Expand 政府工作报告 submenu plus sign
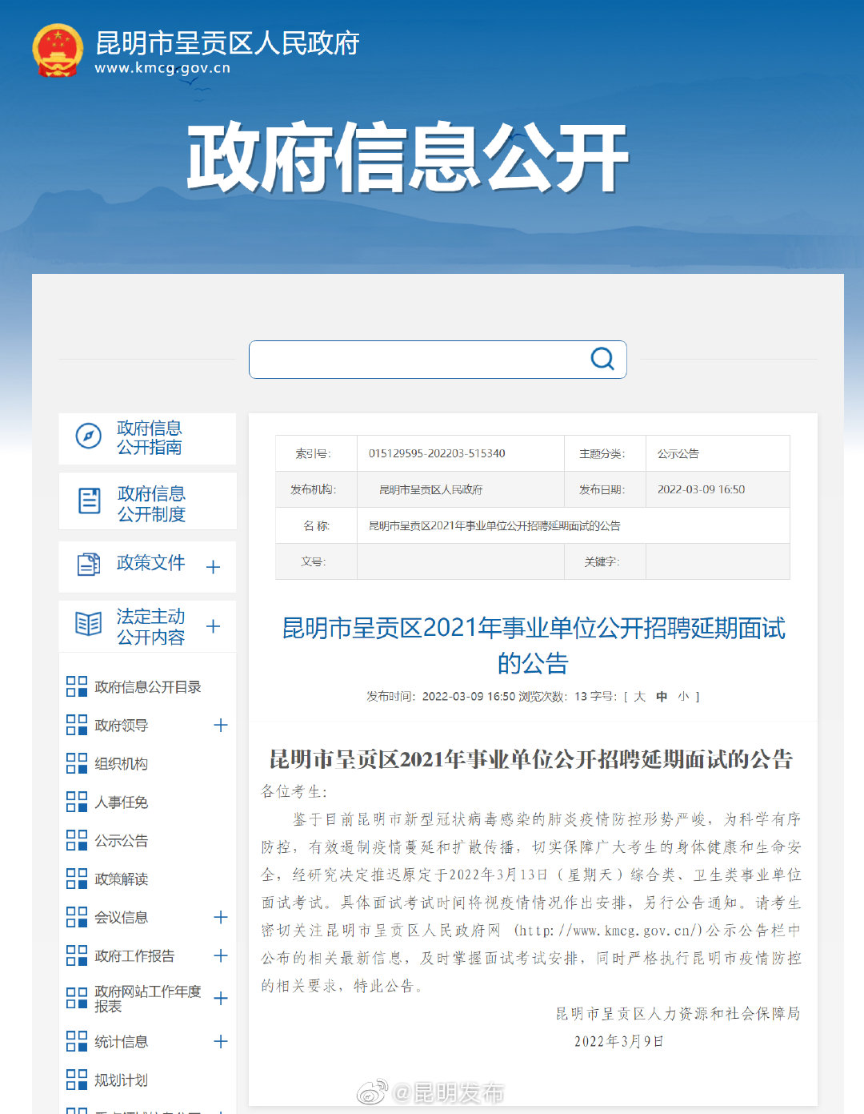This screenshot has width=864, height=1114. (221, 955)
